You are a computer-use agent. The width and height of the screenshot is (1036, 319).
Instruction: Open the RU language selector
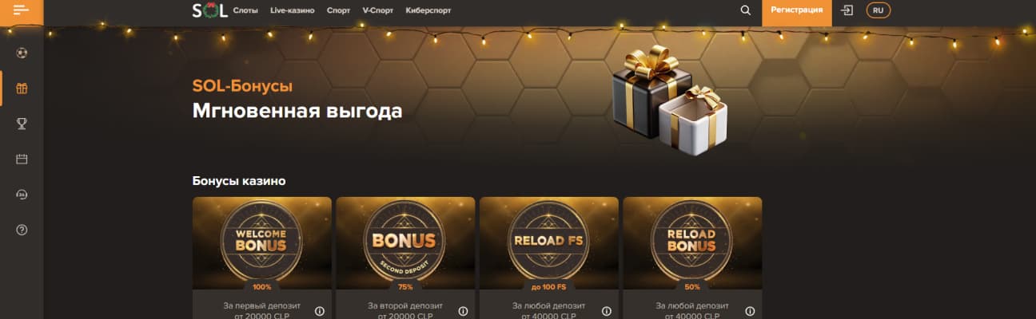tap(879, 10)
